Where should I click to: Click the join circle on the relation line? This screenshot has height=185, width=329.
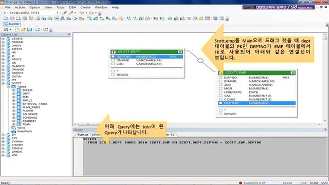coord(200,61)
